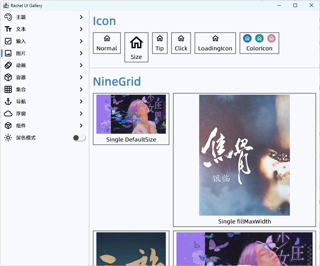The height and width of the screenshot is (266, 320).
Task: Click the Click label
Action: [x=181, y=49]
